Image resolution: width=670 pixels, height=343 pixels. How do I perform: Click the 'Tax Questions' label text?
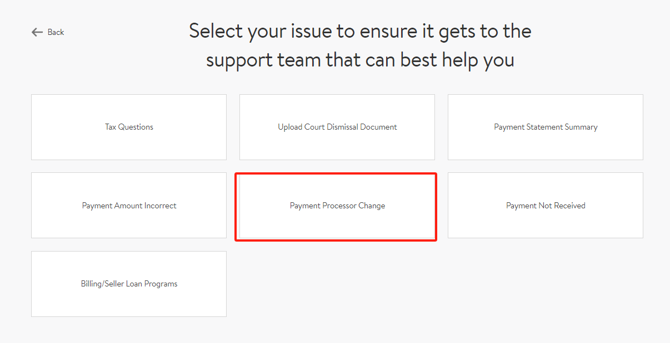point(129,127)
